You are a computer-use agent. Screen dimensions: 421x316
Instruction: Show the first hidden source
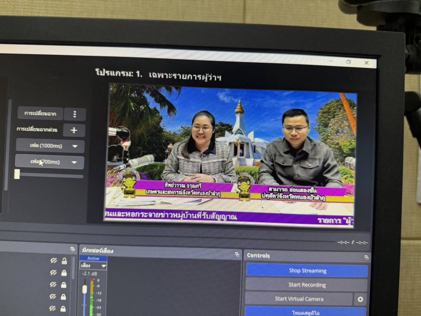[x=53, y=261]
